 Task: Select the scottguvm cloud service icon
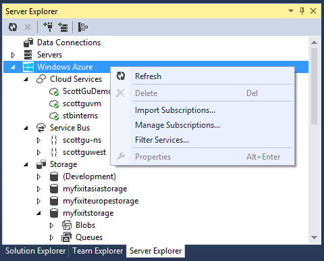pos(54,104)
